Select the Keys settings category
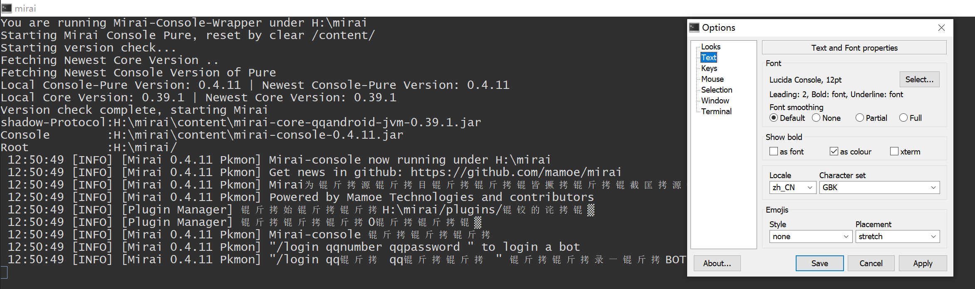This screenshot has height=289, width=975. 709,68
